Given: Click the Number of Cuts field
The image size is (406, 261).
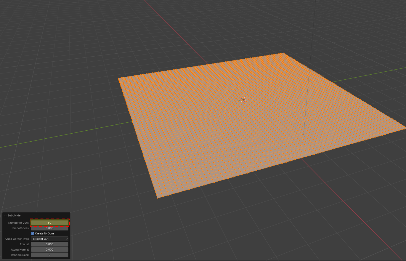Looking at the screenshot, I should coord(50,223).
